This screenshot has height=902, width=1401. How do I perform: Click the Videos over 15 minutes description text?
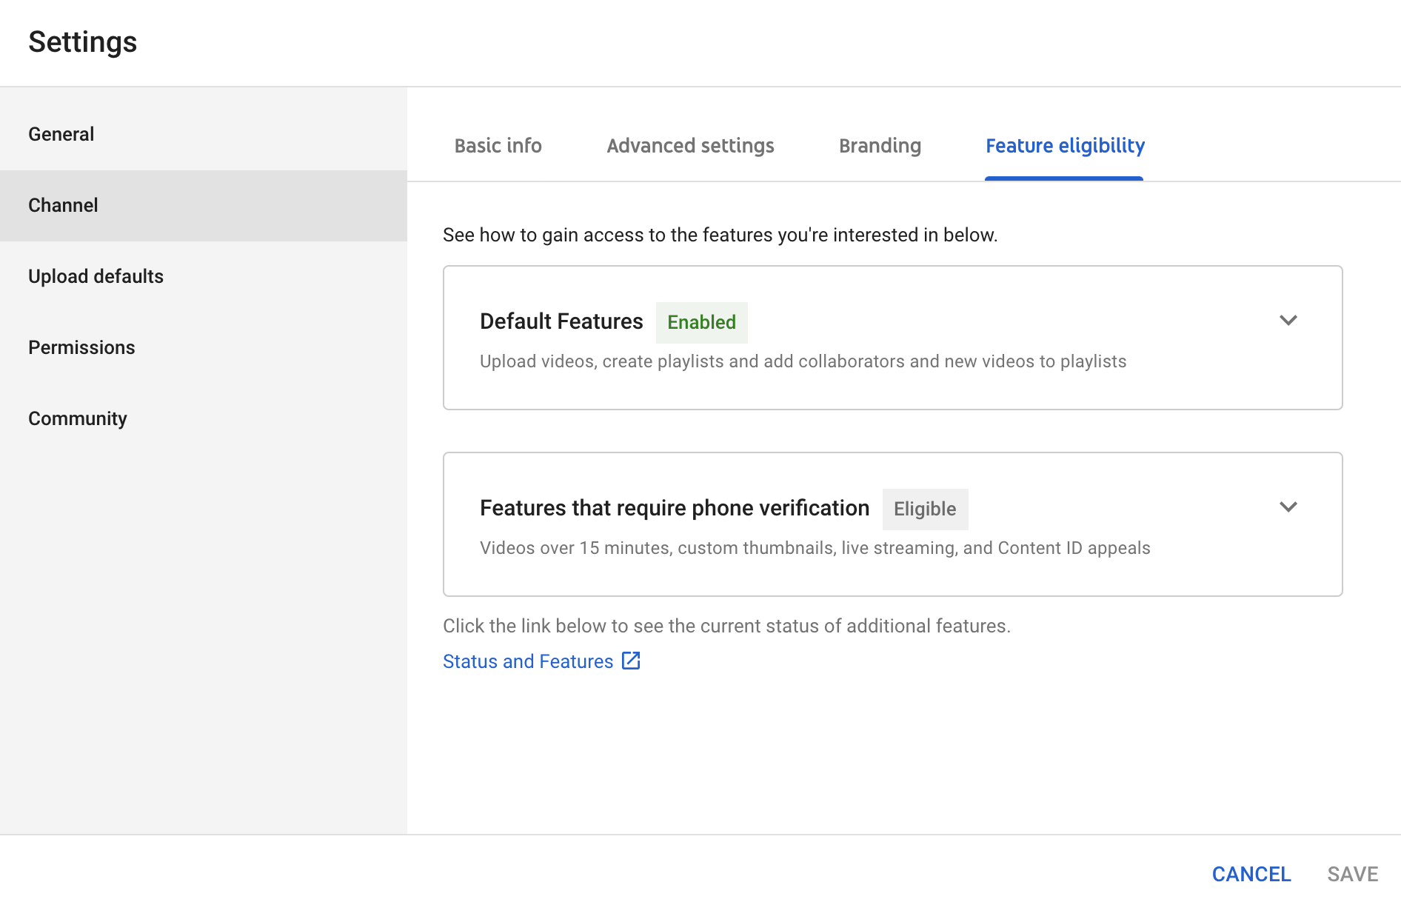click(815, 548)
